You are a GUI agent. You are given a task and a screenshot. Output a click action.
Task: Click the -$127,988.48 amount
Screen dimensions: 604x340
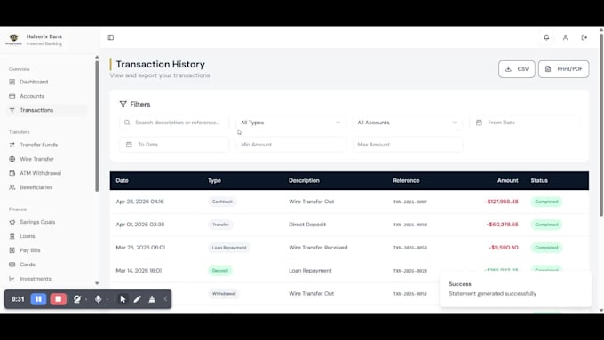(x=501, y=202)
